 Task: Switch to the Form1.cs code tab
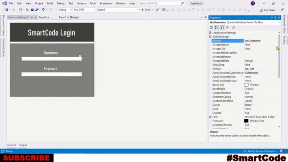pyautogui.click(x=44, y=17)
